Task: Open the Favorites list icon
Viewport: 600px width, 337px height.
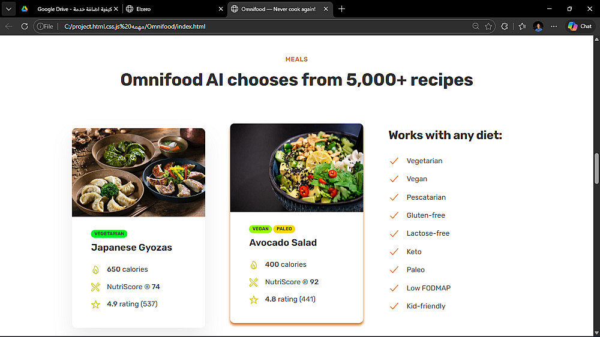Action: click(x=522, y=26)
